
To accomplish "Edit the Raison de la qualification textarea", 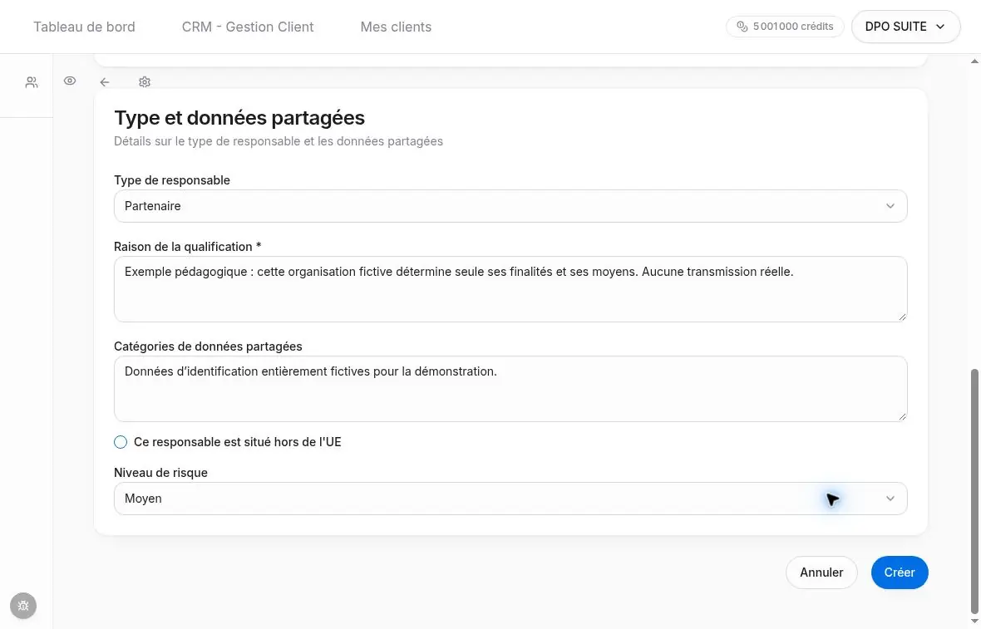I will [x=510, y=289].
